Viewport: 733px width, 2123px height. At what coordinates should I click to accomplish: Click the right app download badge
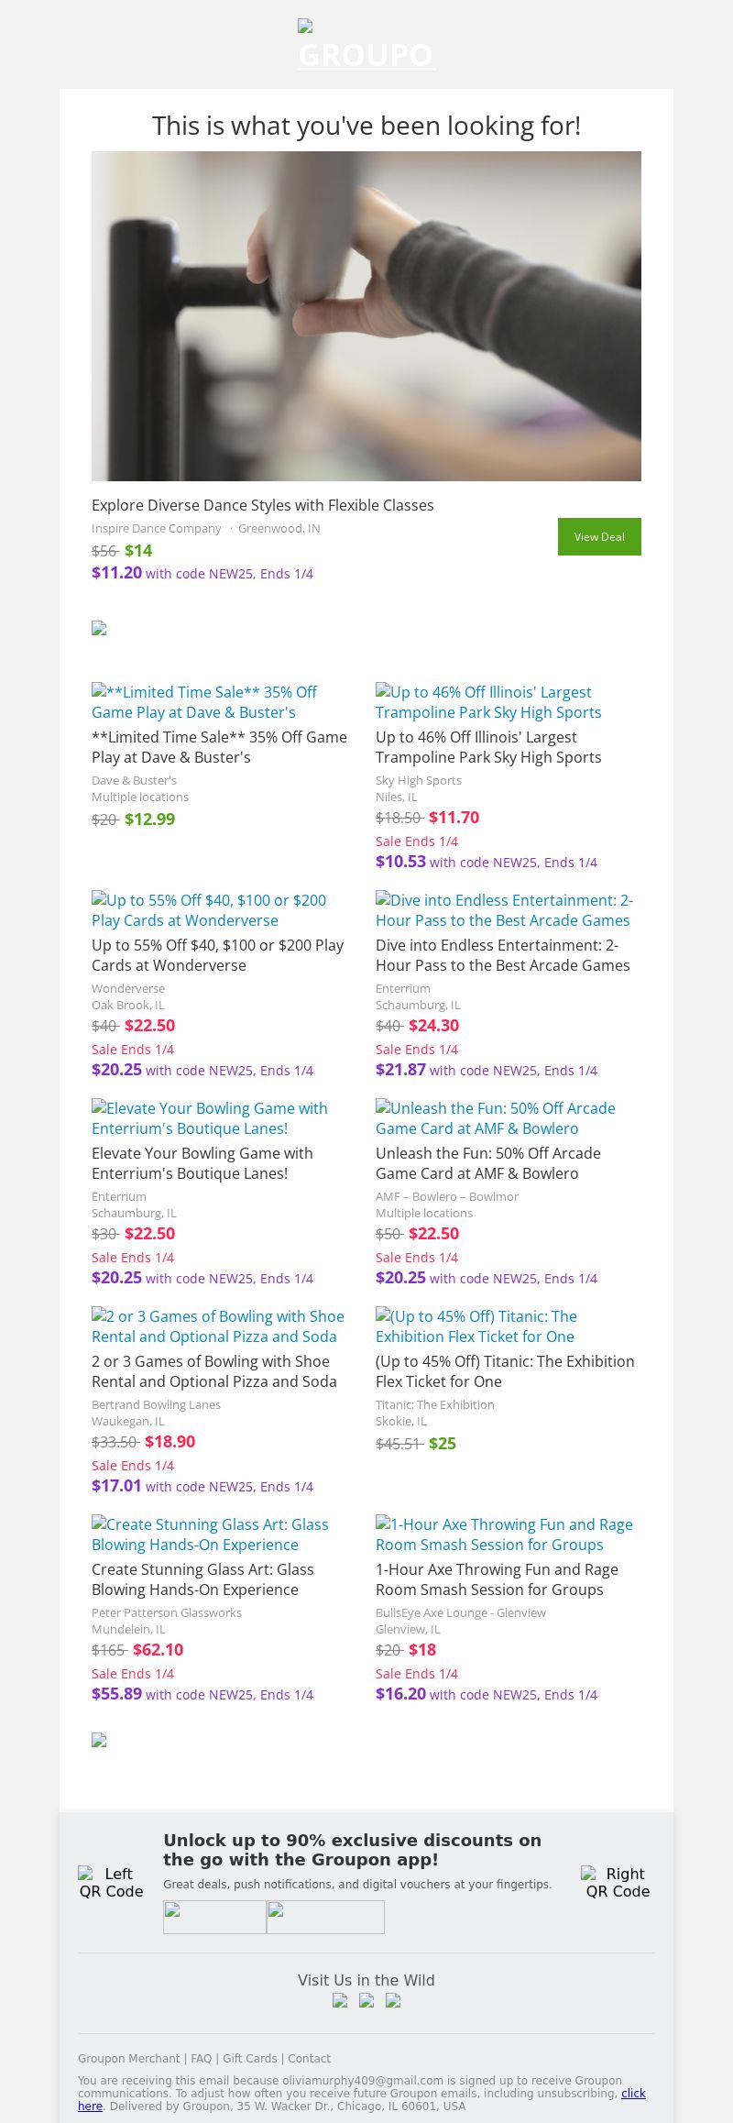[x=325, y=1917]
